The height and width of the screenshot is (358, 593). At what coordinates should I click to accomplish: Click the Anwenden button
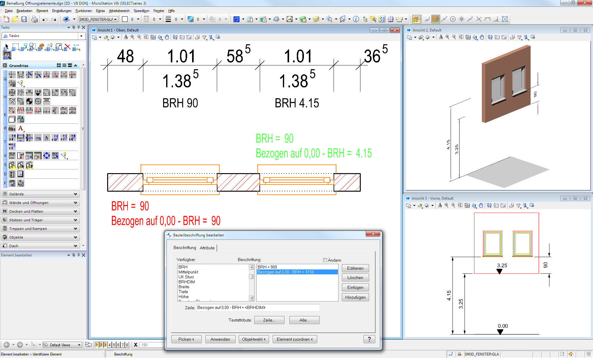220,339
